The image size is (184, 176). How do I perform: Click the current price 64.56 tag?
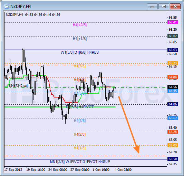(x=173, y=87)
